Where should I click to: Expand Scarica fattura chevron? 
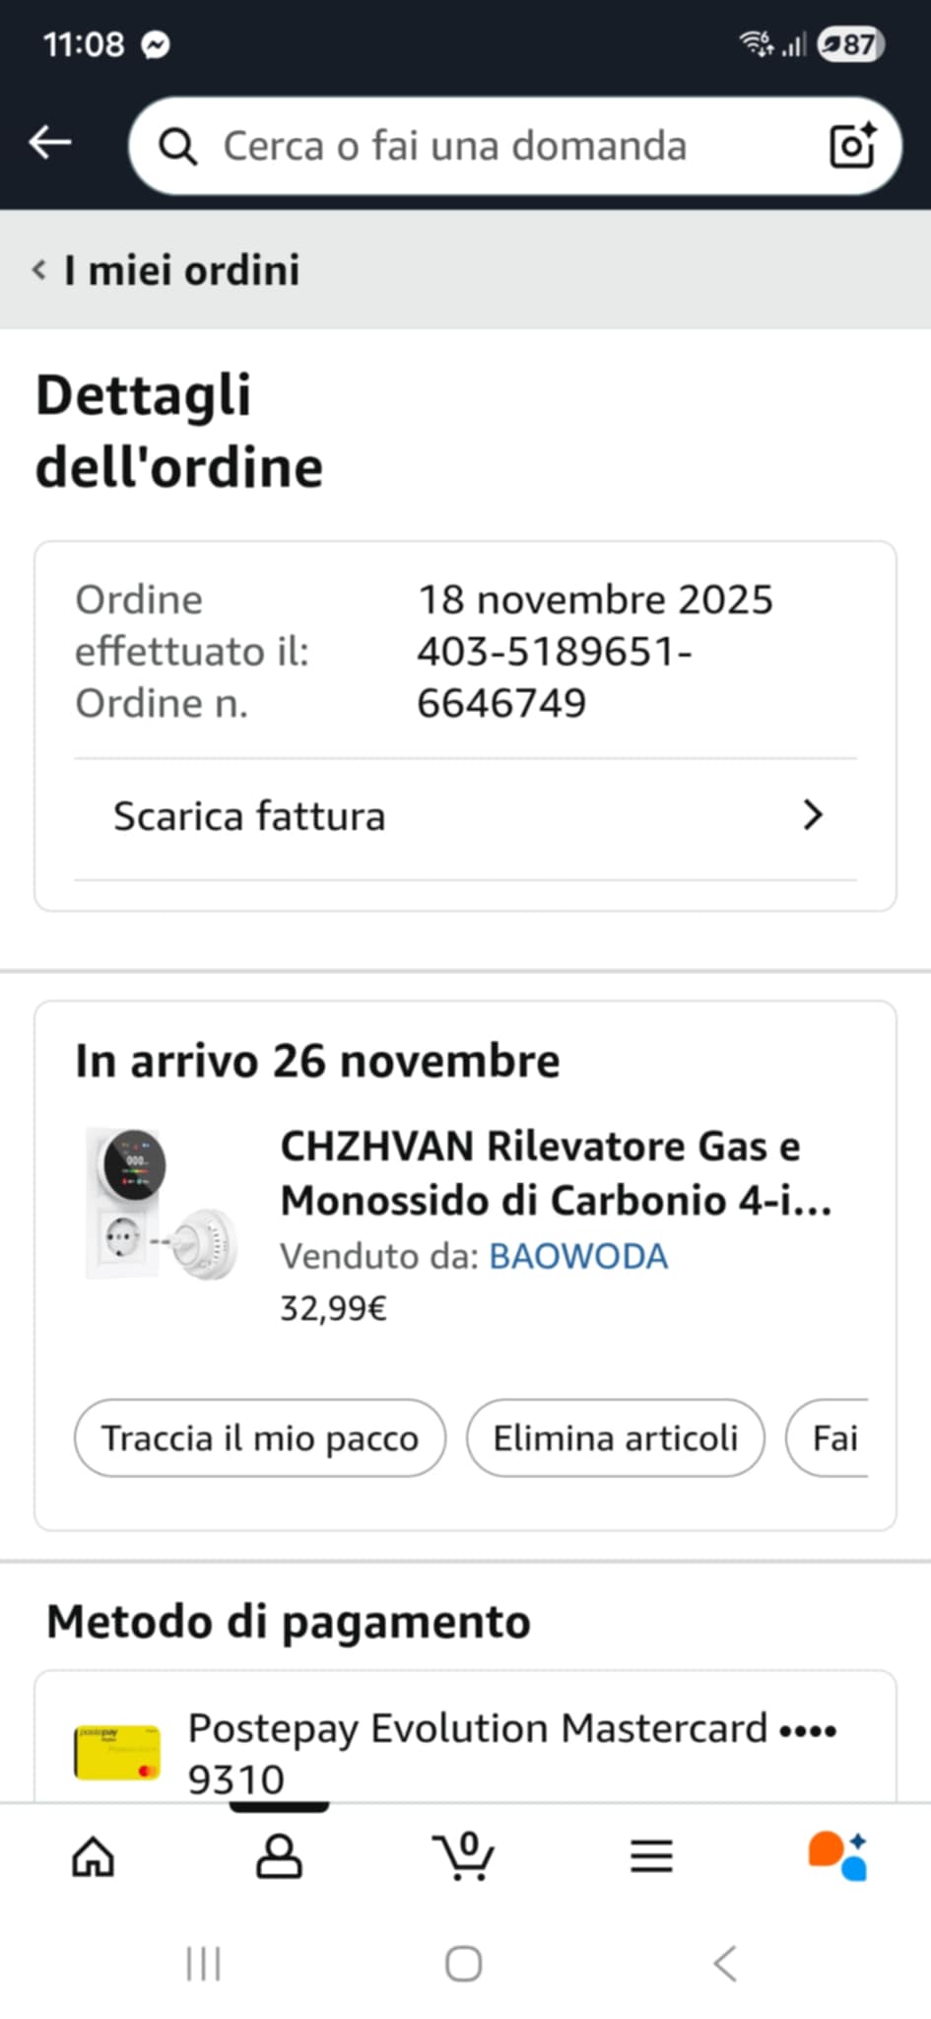pyautogui.click(x=813, y=815)
